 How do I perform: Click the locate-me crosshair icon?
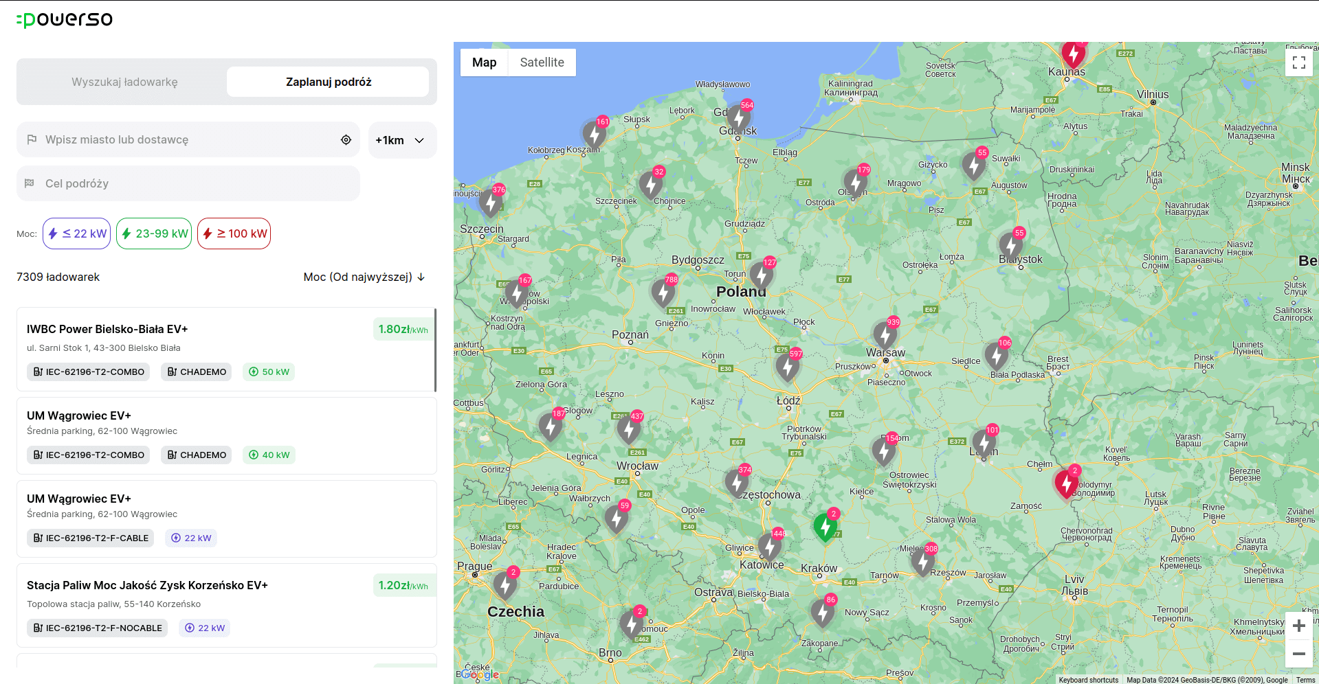click(346, 139)
